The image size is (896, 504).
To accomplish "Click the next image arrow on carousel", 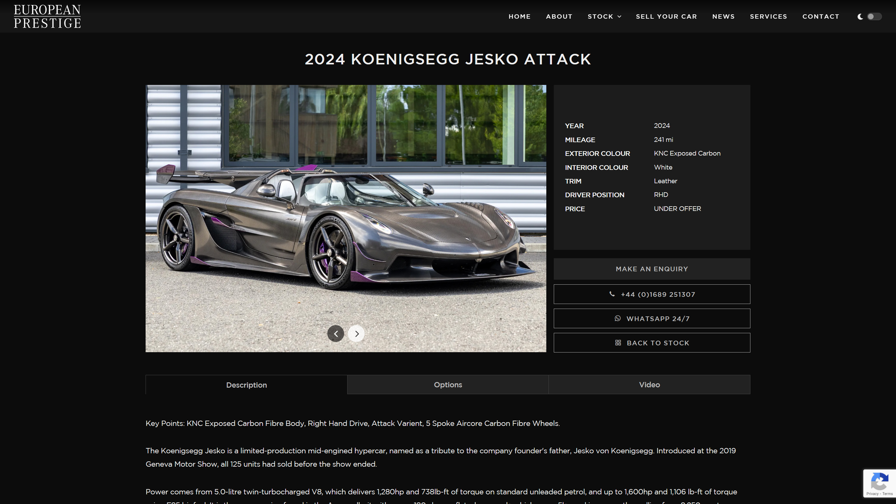I will (357, 334).
